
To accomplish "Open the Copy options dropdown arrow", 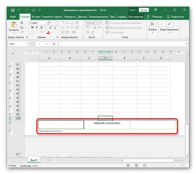I will tap(25, 28).
